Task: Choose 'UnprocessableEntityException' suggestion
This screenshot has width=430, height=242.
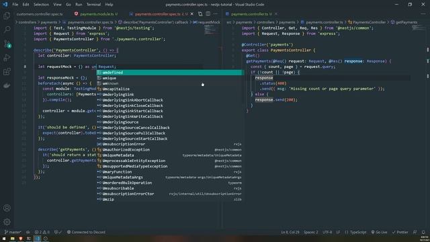Action: click(x=169, y=161)
